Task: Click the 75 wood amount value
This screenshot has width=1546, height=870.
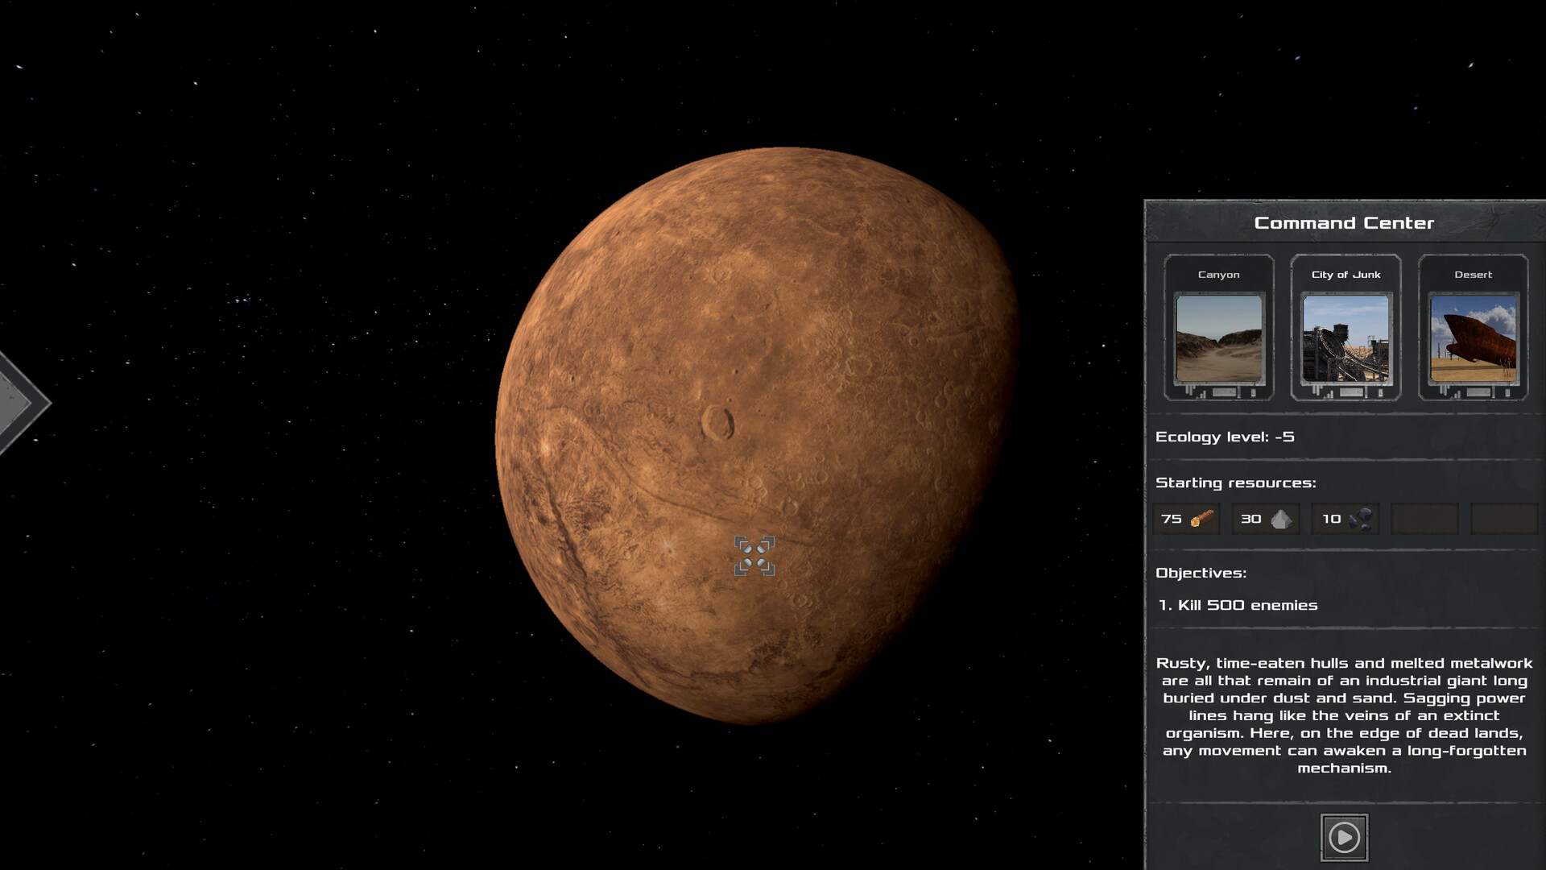Action: point(1172,519)
